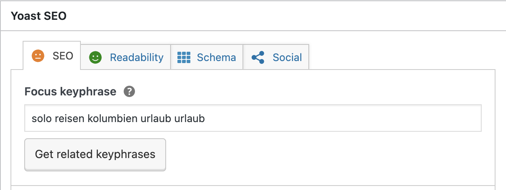Click the Focus keyphrase label text
The height and width of the screenshot is (190, 506).
tap(70, 92)
